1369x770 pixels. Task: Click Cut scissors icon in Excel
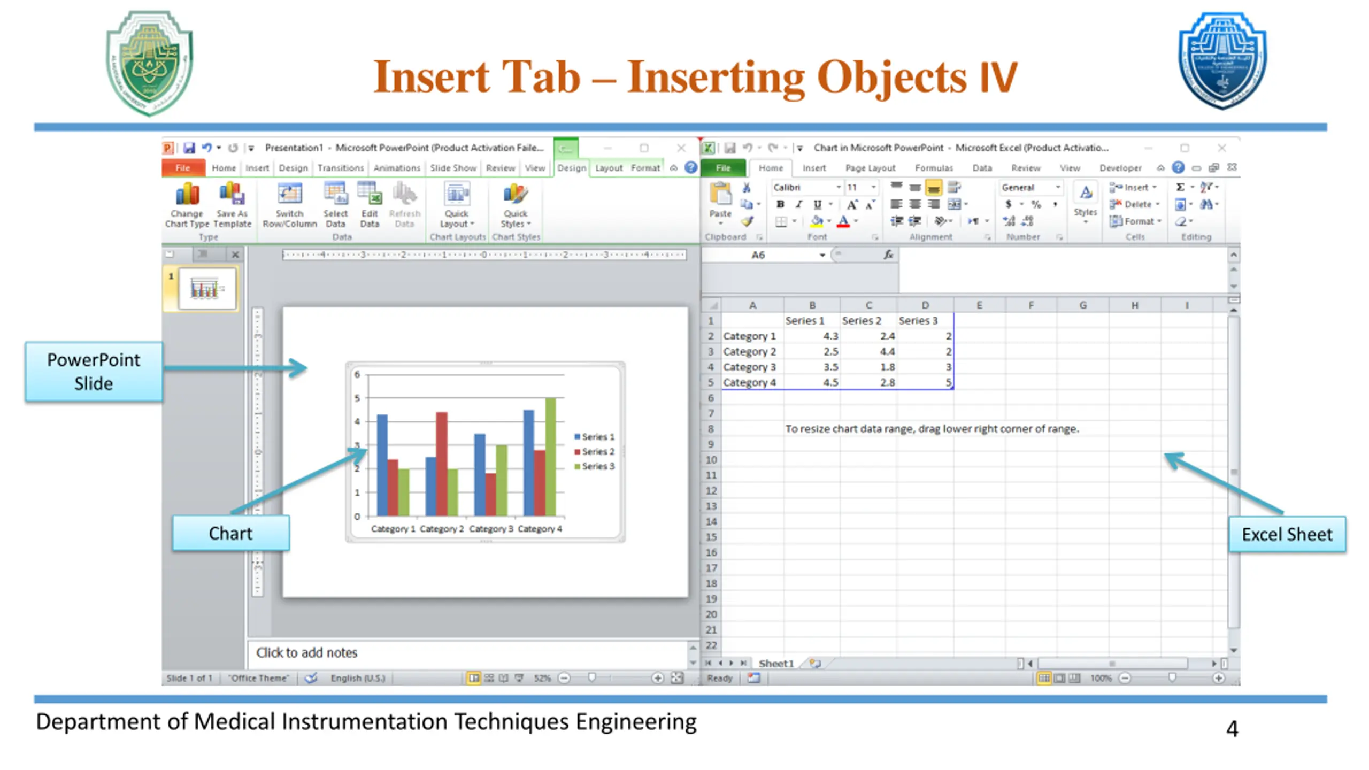coord(747,187)
